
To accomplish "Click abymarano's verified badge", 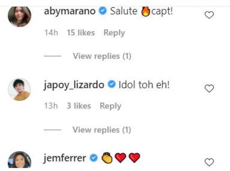I will click(103, 11).
